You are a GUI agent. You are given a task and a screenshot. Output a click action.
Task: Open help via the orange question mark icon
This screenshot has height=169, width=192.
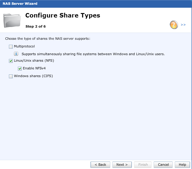[x=174, y=25]
